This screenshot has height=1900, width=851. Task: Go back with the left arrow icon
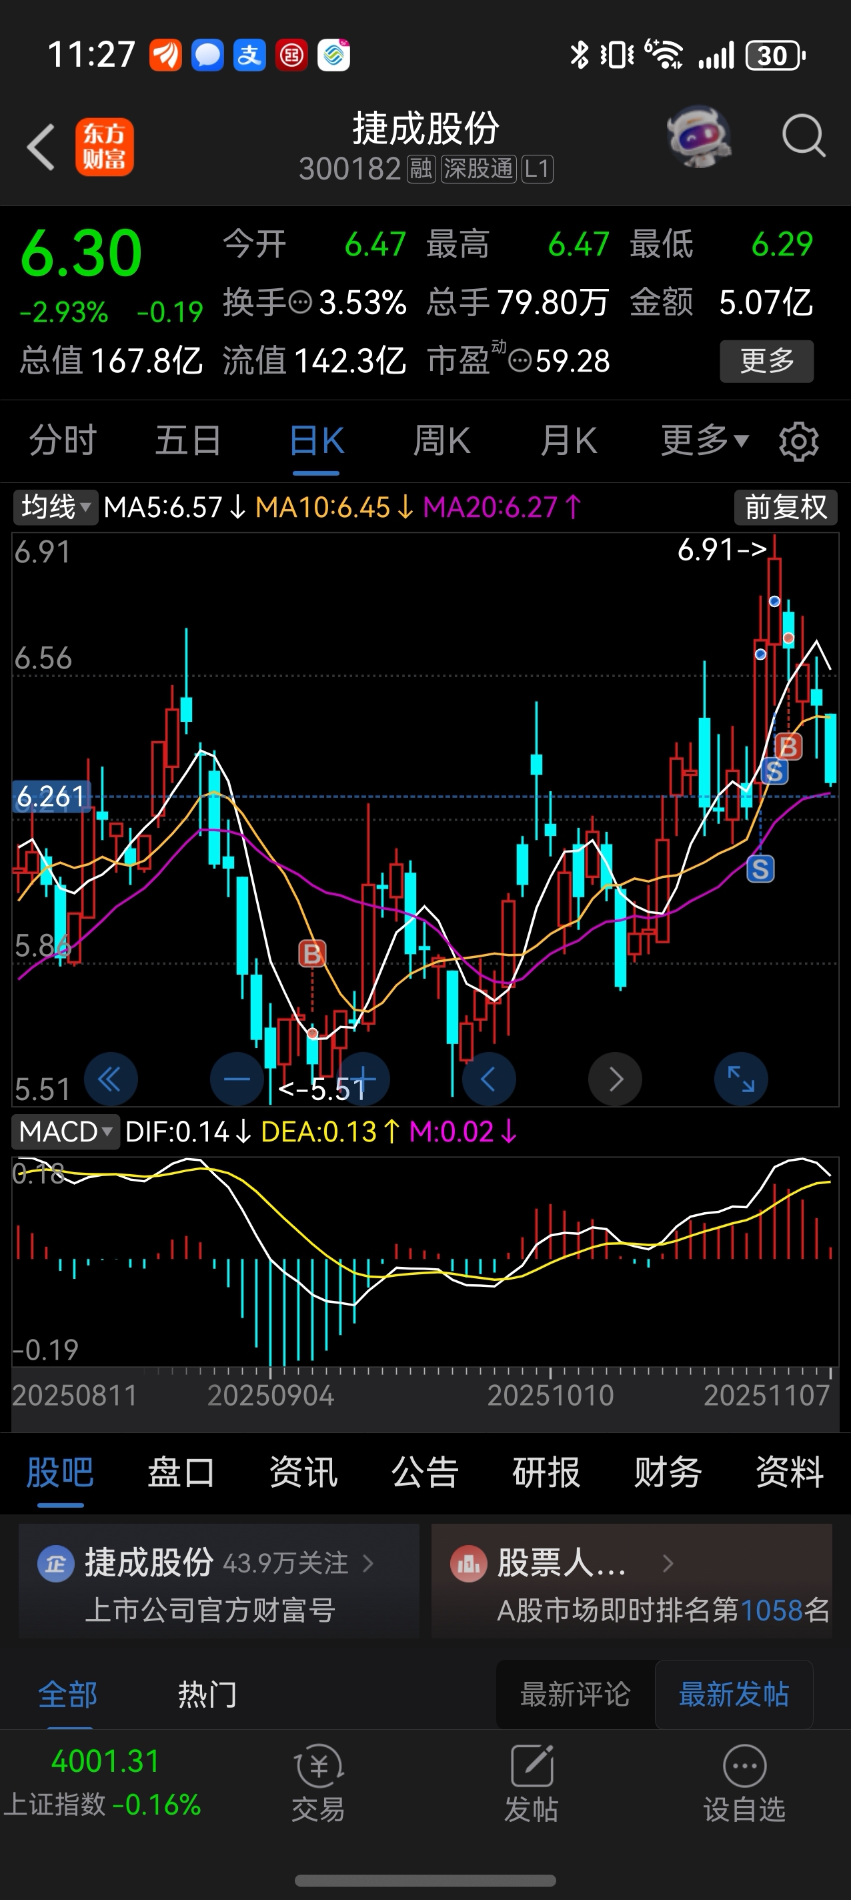[x=41, y=147]
